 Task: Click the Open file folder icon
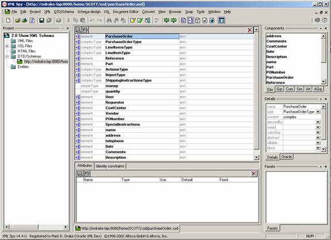pos(18,20)
